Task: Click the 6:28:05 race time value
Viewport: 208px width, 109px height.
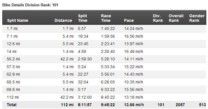Action: coord(108,82)
